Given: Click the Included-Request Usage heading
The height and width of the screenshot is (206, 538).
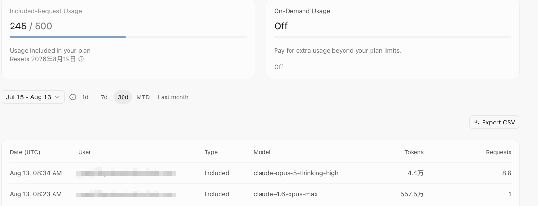Looking at the screenshot, I should [x=46, y=11].
